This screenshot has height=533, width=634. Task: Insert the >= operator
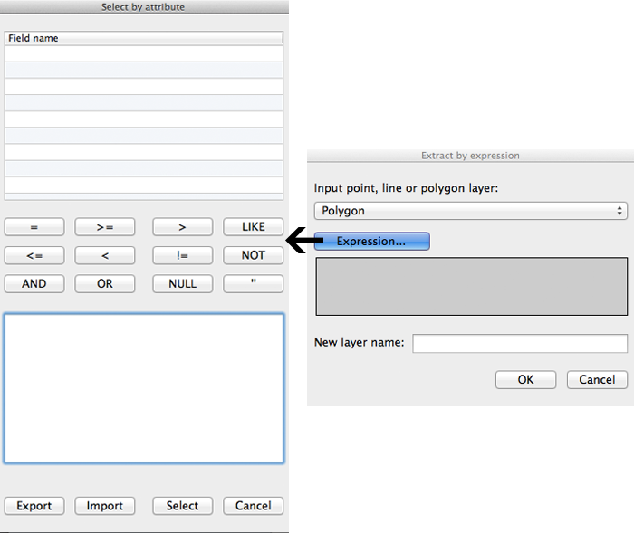pos(105,227)
